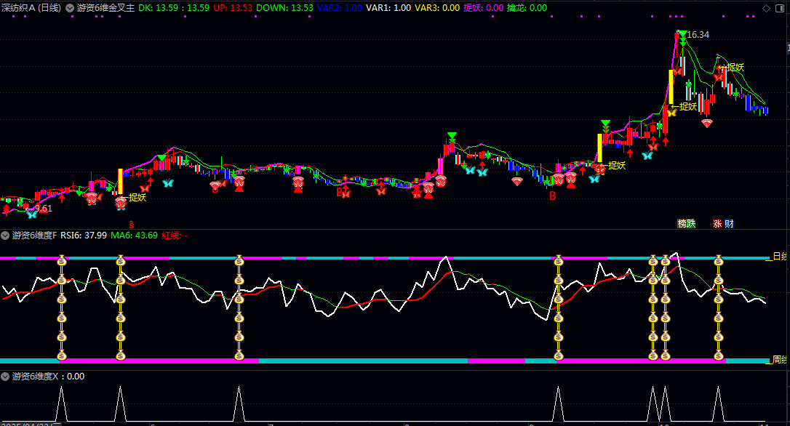This screenshot has width=790, height=426.
Task: Click the 16.34 high price label
Action: [698, 35]
